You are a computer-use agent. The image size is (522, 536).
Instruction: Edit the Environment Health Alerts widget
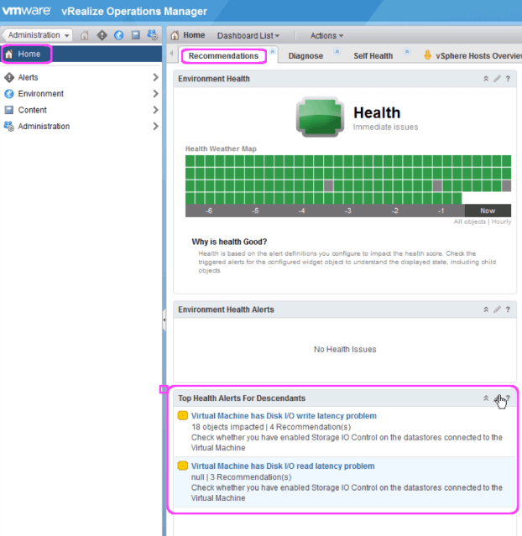(496, 310)
